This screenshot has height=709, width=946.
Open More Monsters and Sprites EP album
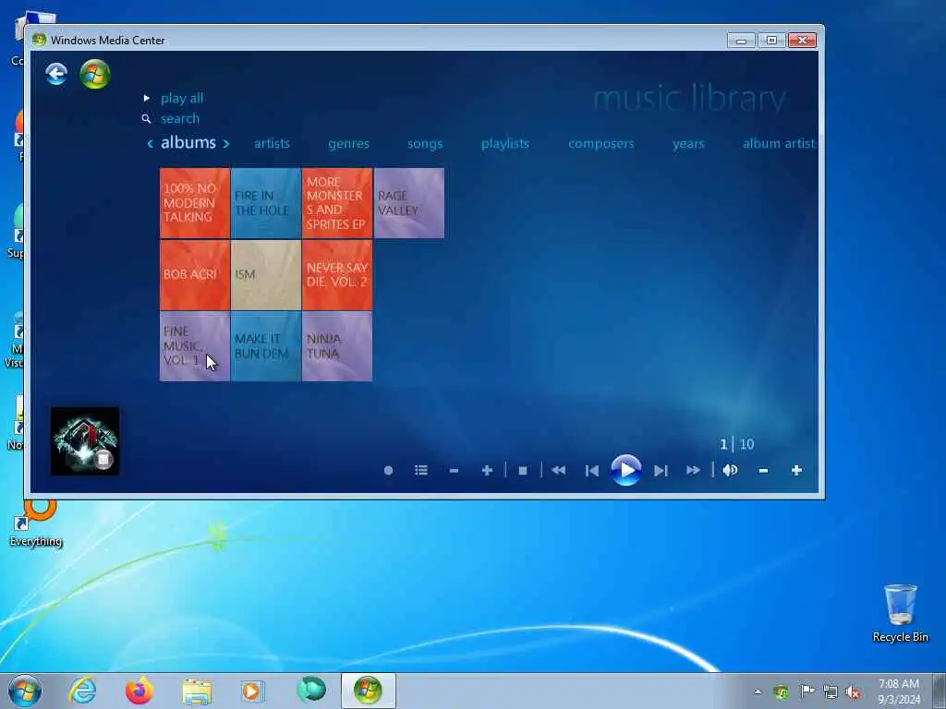tap(336, 203)
